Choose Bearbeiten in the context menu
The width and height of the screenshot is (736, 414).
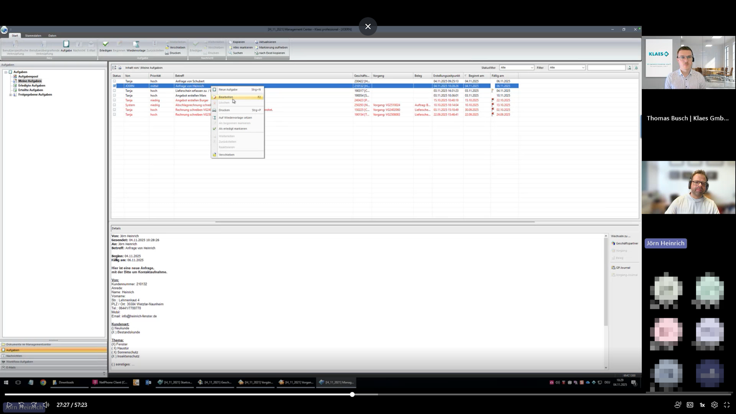click(x=226, y=97)
